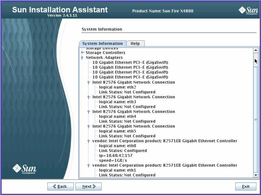
Task: Collapse the Intel 82576 node containing eth2
Action: tap(89, 82)
